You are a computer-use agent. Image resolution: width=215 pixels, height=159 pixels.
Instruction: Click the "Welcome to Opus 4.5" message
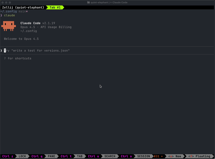click(x=21, y=39)
